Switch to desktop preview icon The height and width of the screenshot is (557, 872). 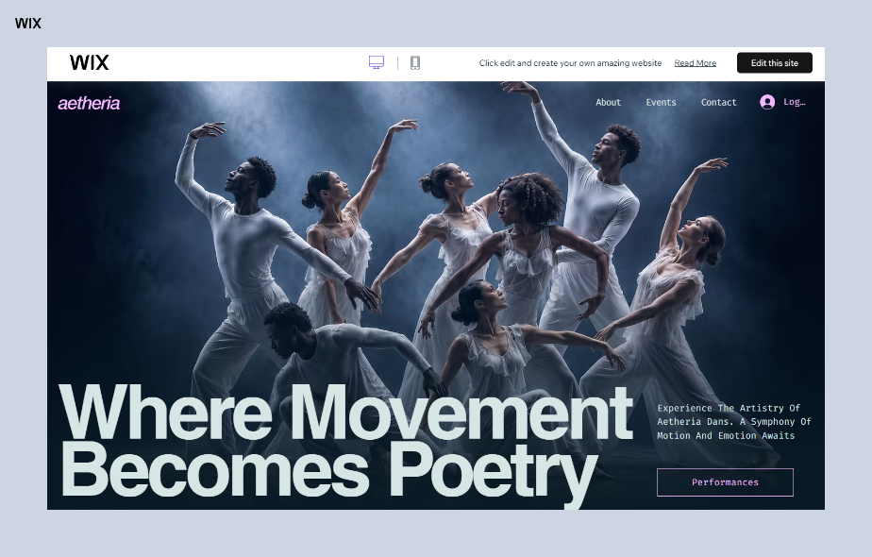pyautogui.click(x=377, y=62)
